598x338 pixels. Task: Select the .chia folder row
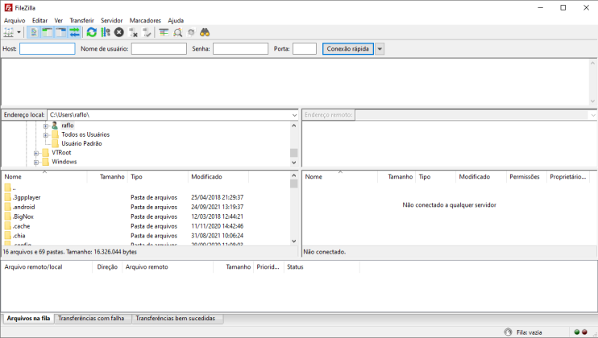pyautogui.click(x=147, y=236)
